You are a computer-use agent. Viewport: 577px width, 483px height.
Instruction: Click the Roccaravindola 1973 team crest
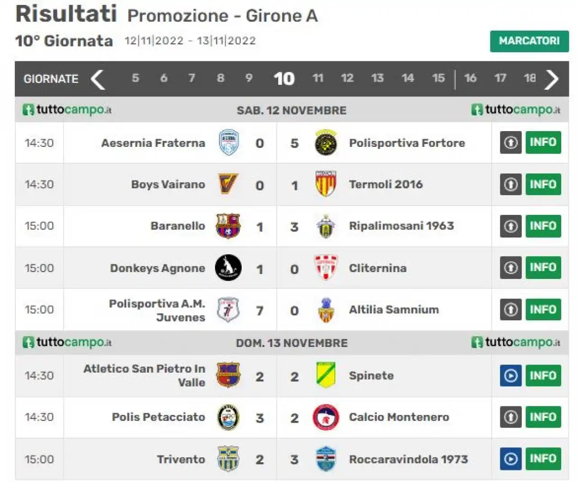(326, 459)
